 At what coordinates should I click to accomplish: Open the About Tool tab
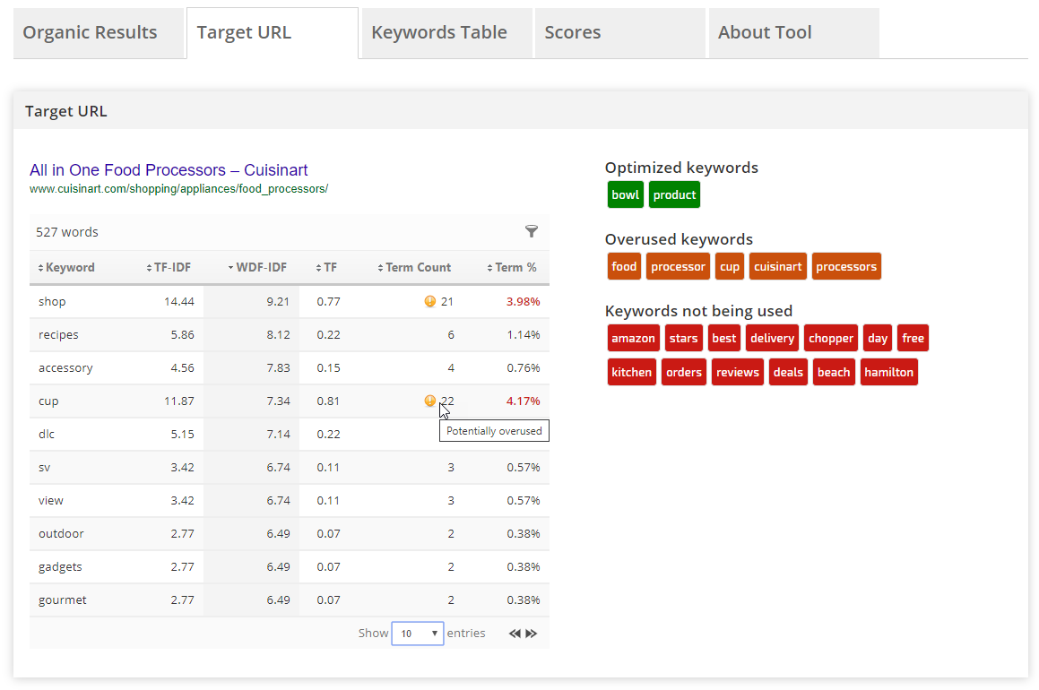[x=765, y=33]
